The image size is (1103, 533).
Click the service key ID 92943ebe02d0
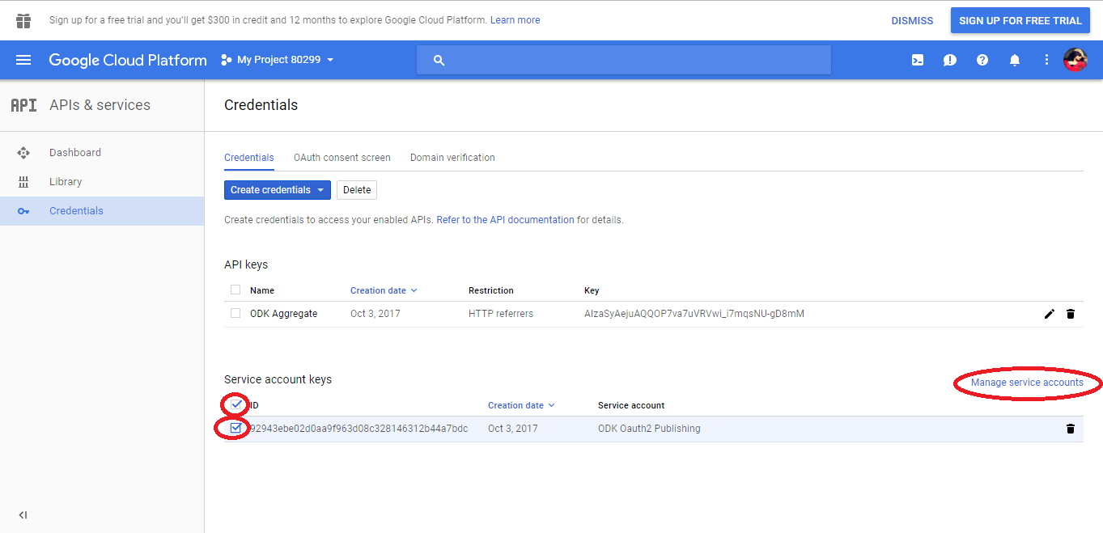(x=358, y=429)
